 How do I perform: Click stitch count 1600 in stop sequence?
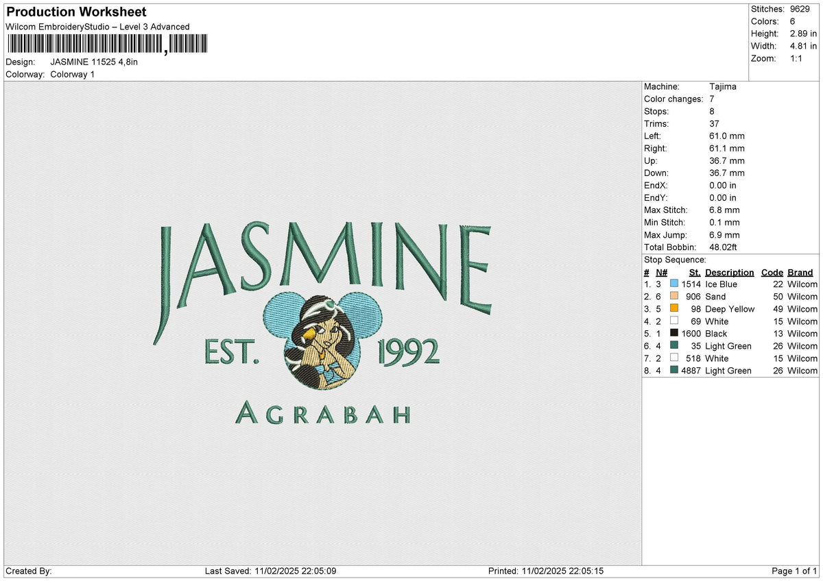point(691,334)
